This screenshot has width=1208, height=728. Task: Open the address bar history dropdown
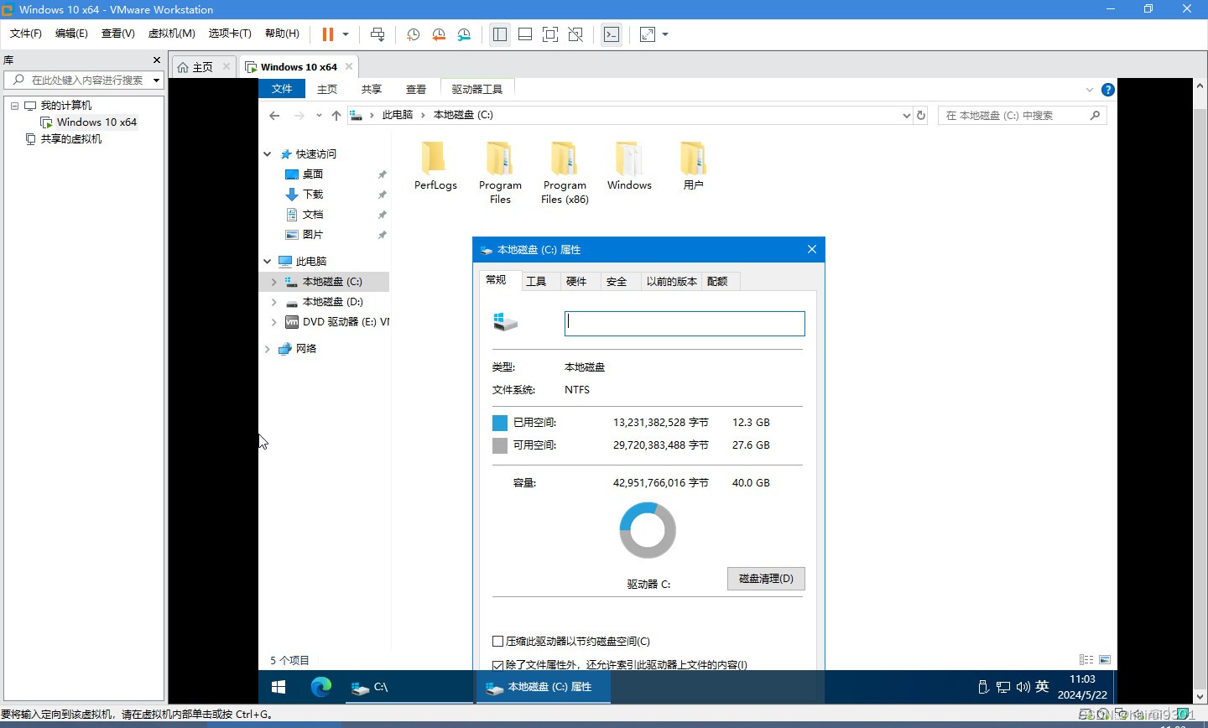click(906, 116)
